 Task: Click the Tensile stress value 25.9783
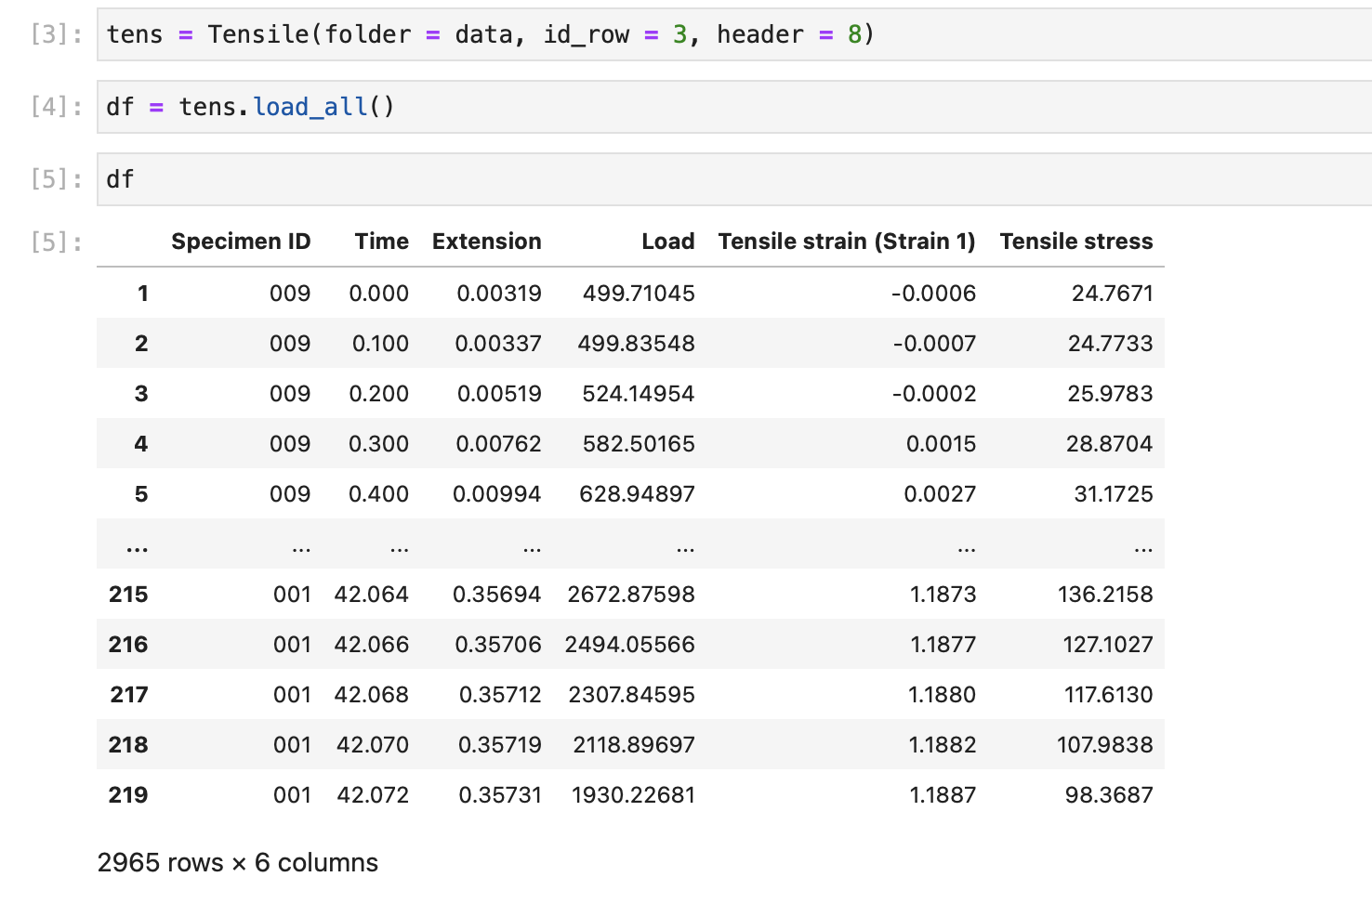[1111, 394]
